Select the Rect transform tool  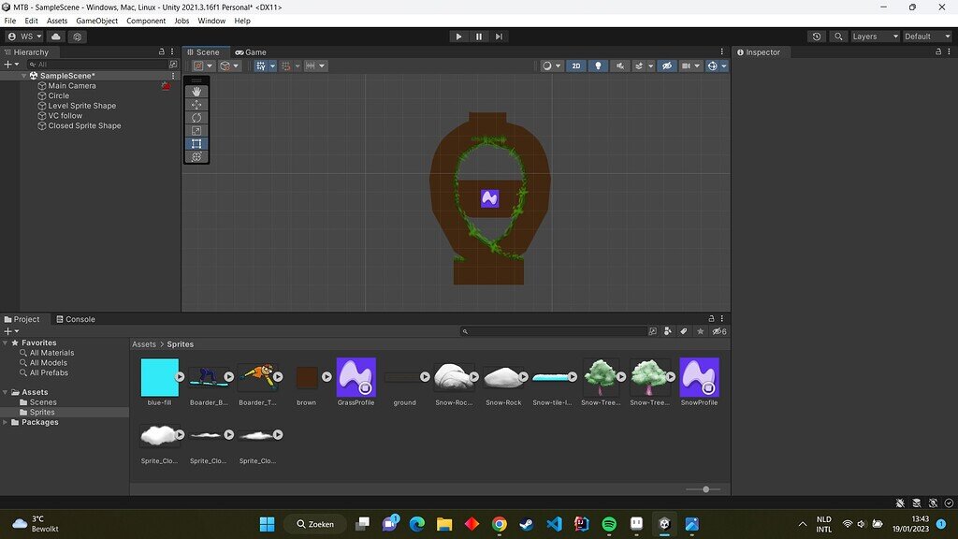click(x=196, y=143)
